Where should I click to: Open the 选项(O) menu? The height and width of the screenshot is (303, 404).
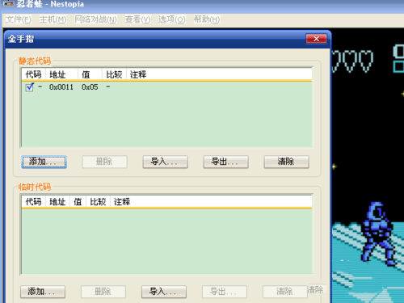tap(171, 19)
